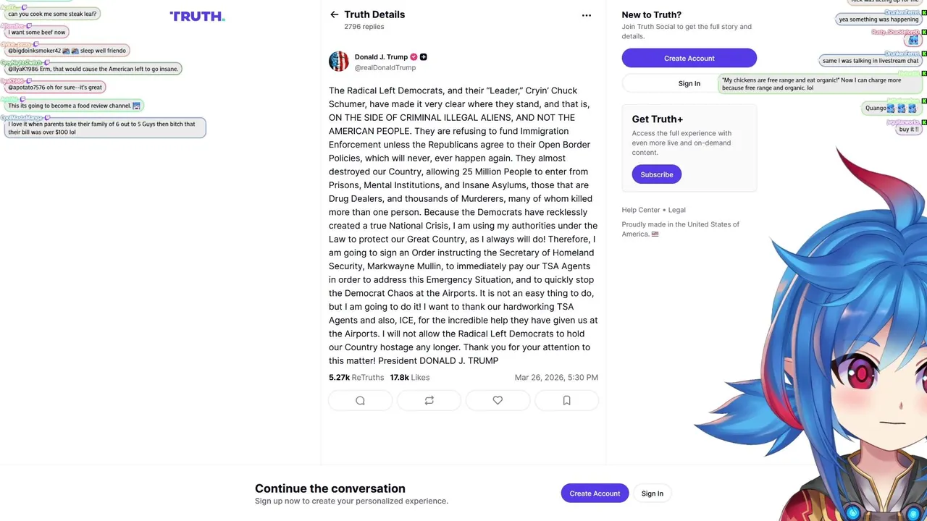Click the back arrow beside Truth Details

point(334,14)
